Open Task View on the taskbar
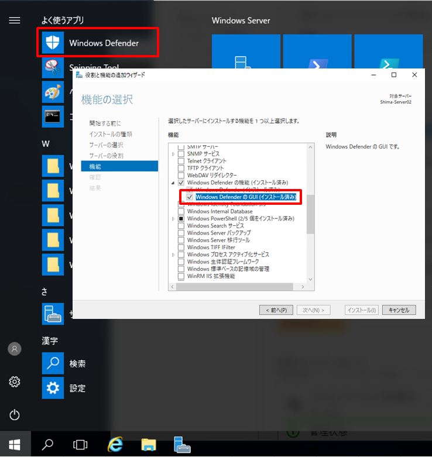 point(80,445)
